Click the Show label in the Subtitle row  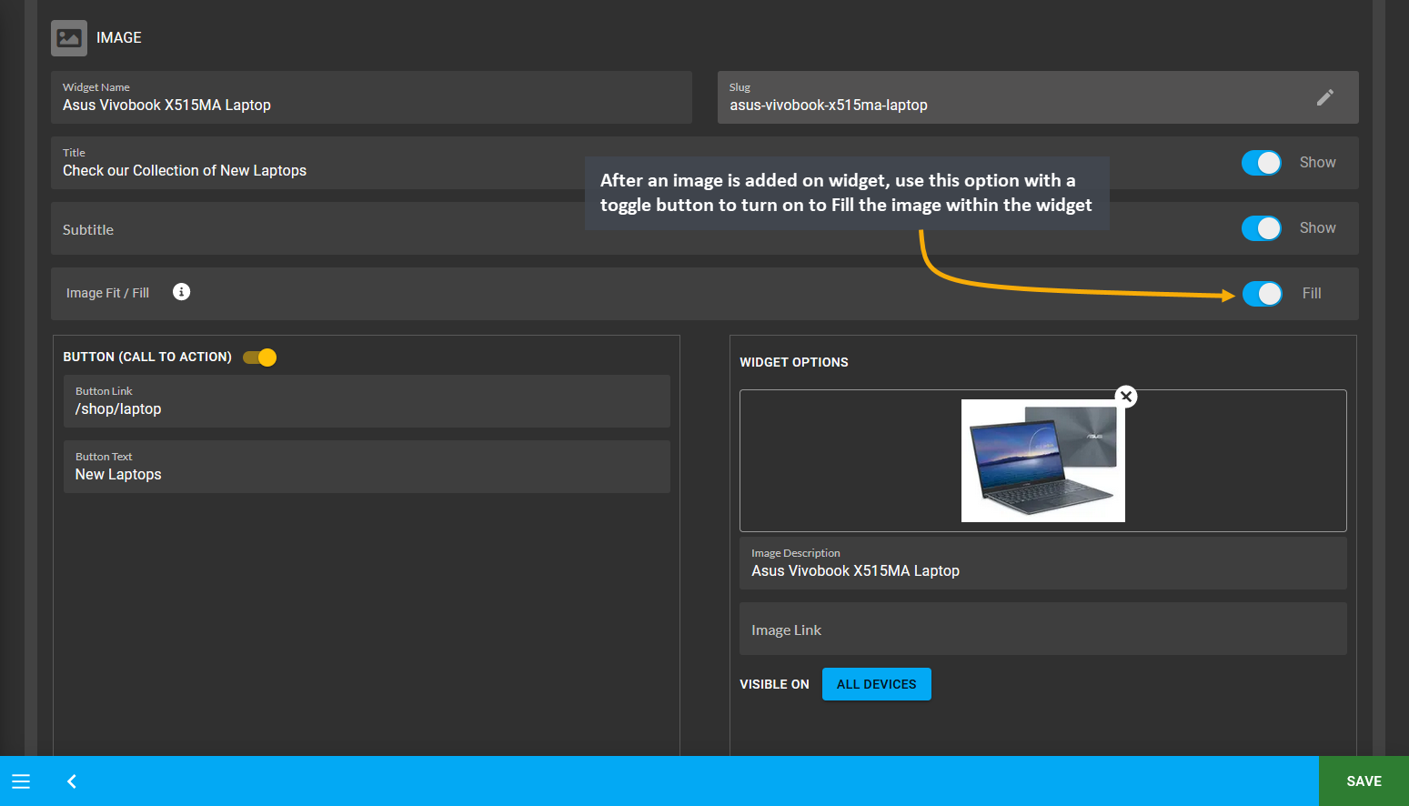(1317, 227)
